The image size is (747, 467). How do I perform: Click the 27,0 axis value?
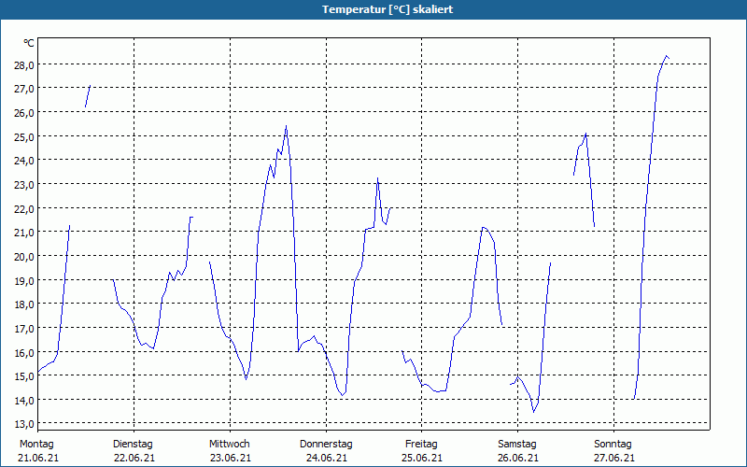pyautogui.click(x=24, y=89)
